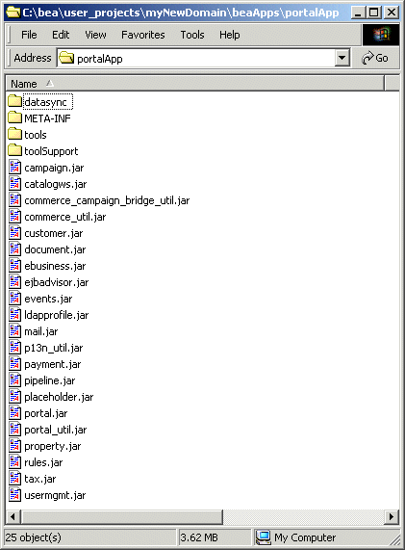Image resolution: width=405 pixels, height=550 pixels.
Task: Open the File menu
Action: pos(29,35)
